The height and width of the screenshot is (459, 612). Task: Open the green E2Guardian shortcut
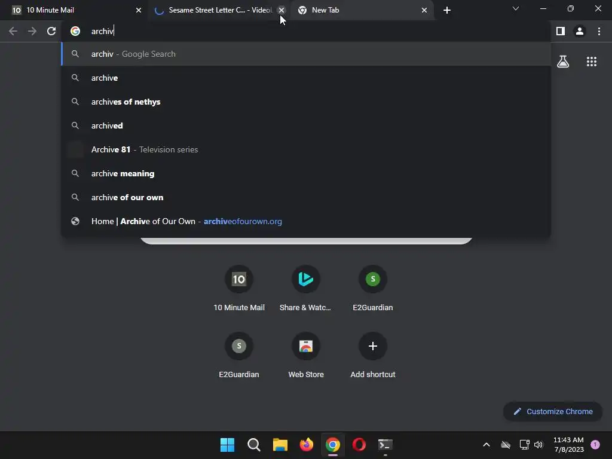373,288
